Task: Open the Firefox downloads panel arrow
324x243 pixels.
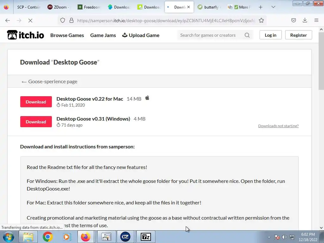Action: pos(305,20)
